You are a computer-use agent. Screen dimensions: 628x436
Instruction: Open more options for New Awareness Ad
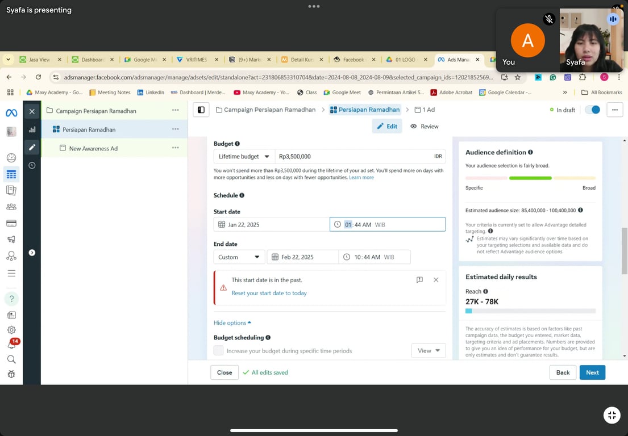coord(176,148)
